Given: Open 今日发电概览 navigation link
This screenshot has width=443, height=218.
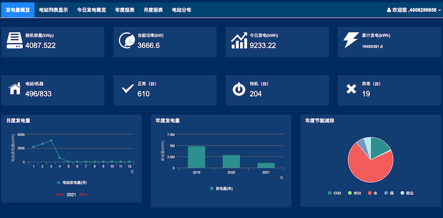Looking at the screenshot, I should click(92, 10).
